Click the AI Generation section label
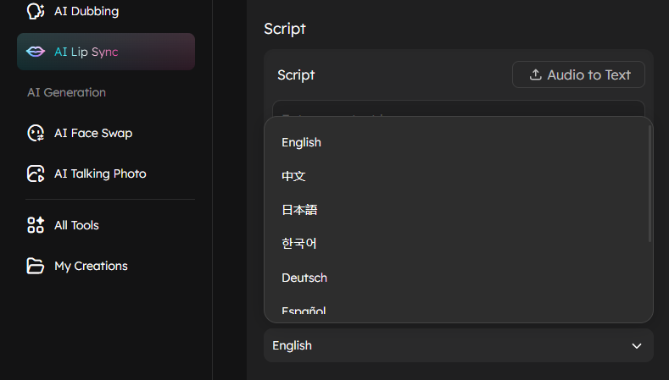This screenshot has width=669, height=380. (66, 92)
